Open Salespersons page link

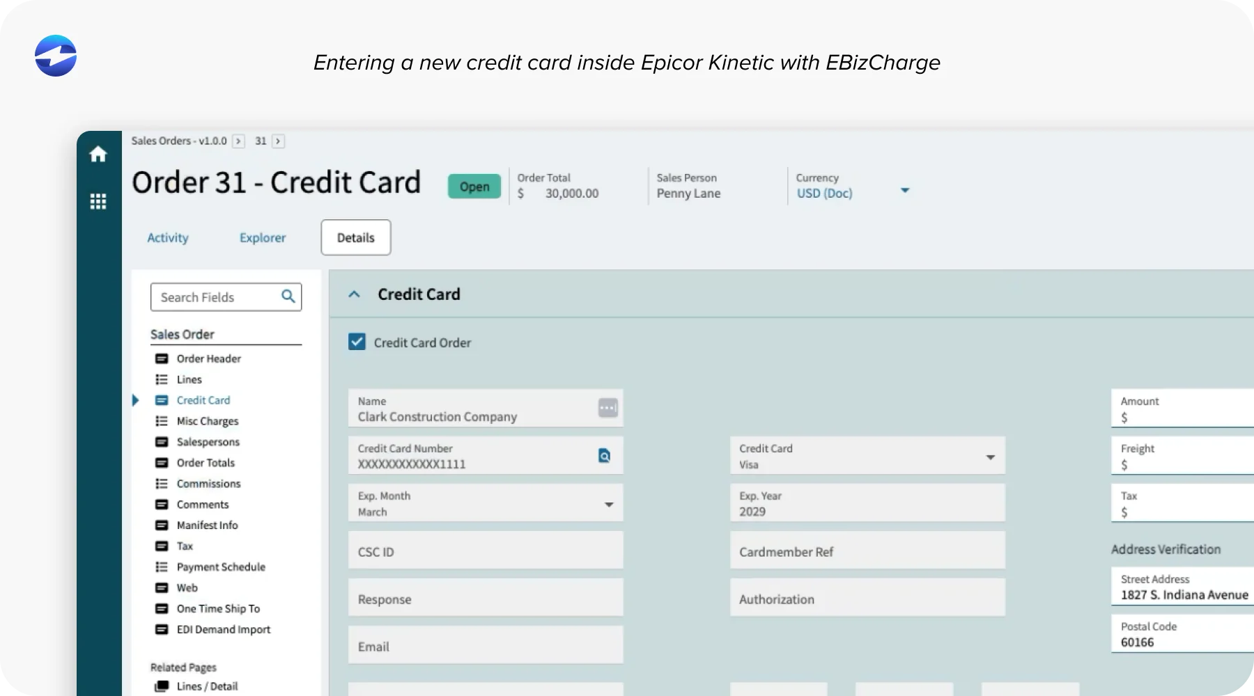[208, 442]
